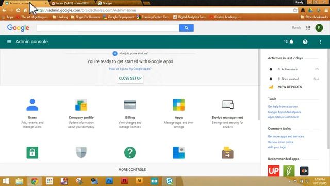This screenshot has height=186, width=330.
Task: Switch to the Inbox Gmail tab
Action: [73, 3]
